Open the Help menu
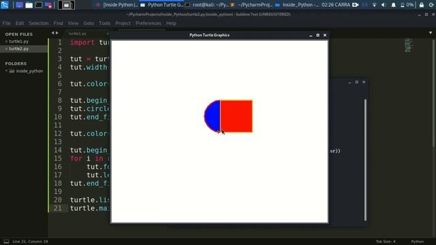 coord(171,23)
